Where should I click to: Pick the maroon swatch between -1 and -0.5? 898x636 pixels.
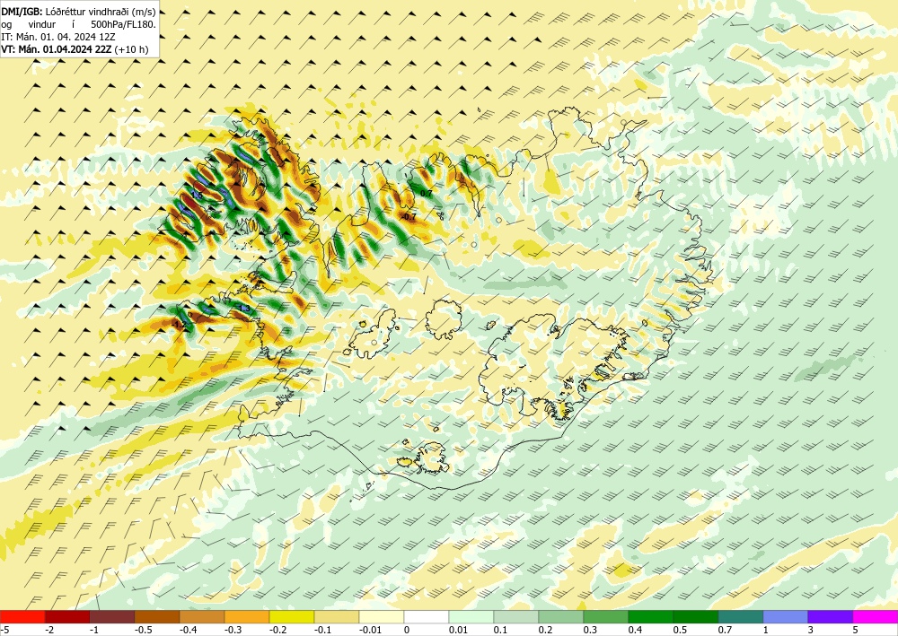(112, 617)
